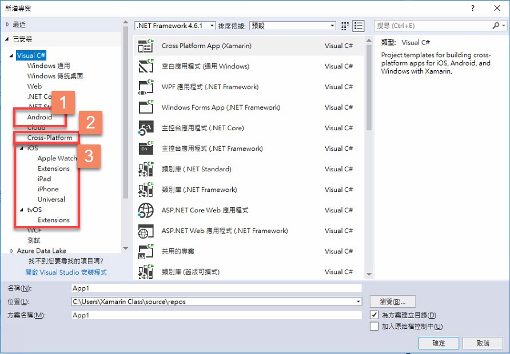Collapse the iOS tree node
This screenshot has height=354, width=510.
point(22,148)
